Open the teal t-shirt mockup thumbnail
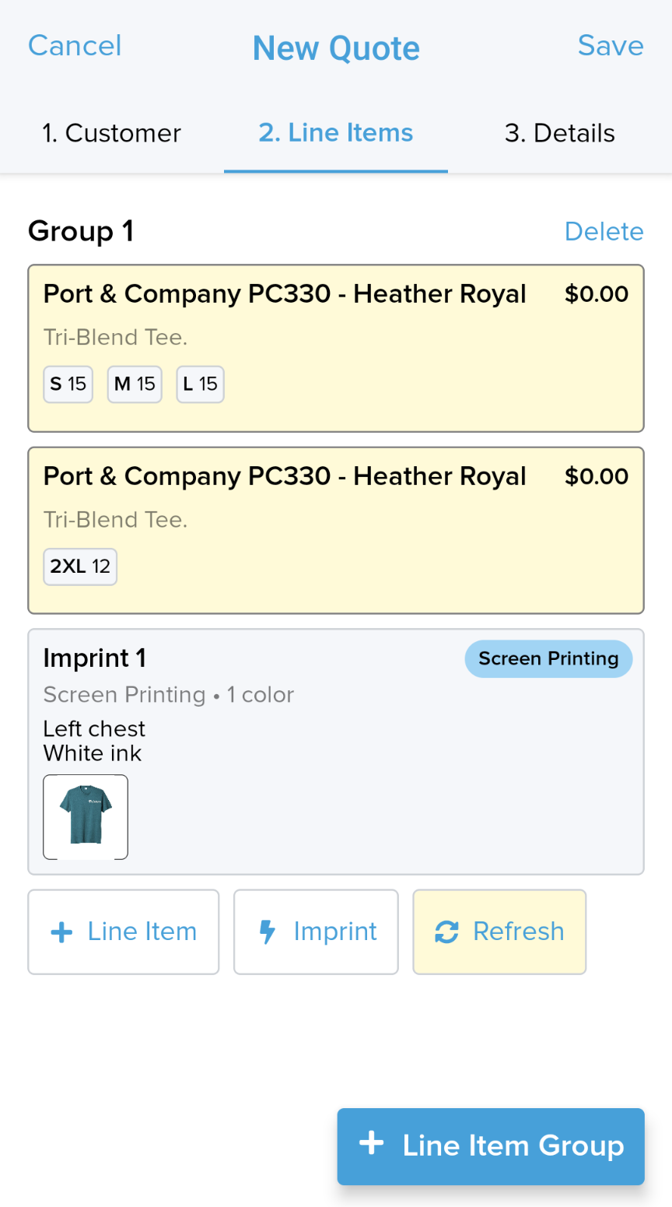Viewport: 672px width, 1207px height. [86, 817]
